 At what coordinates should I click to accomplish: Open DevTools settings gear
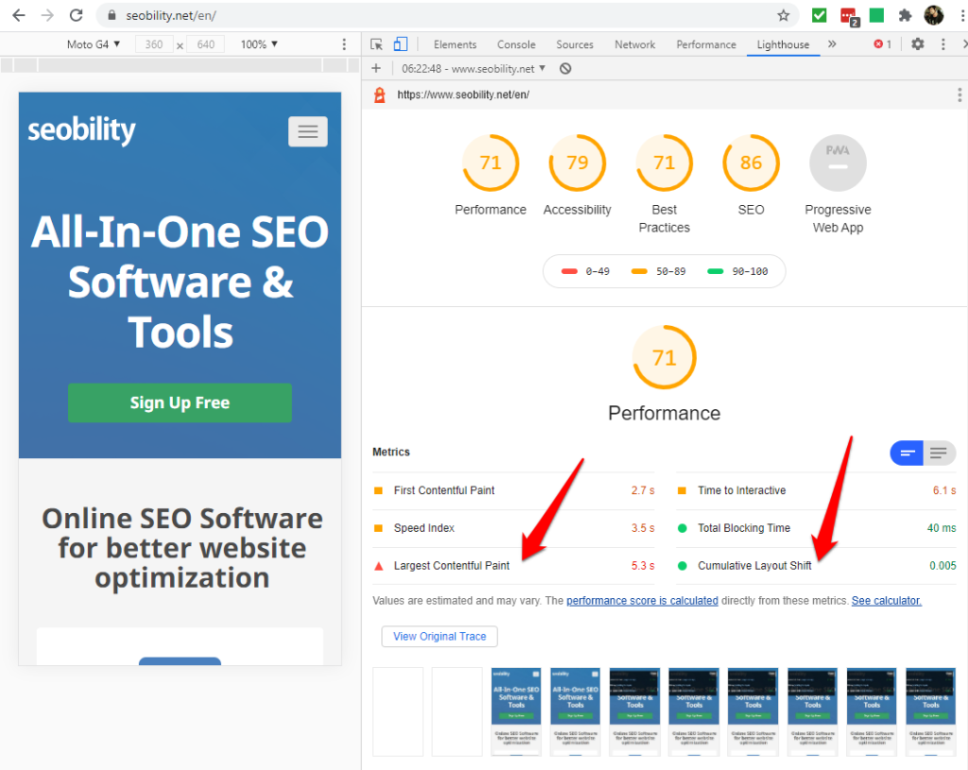point(918,44)
